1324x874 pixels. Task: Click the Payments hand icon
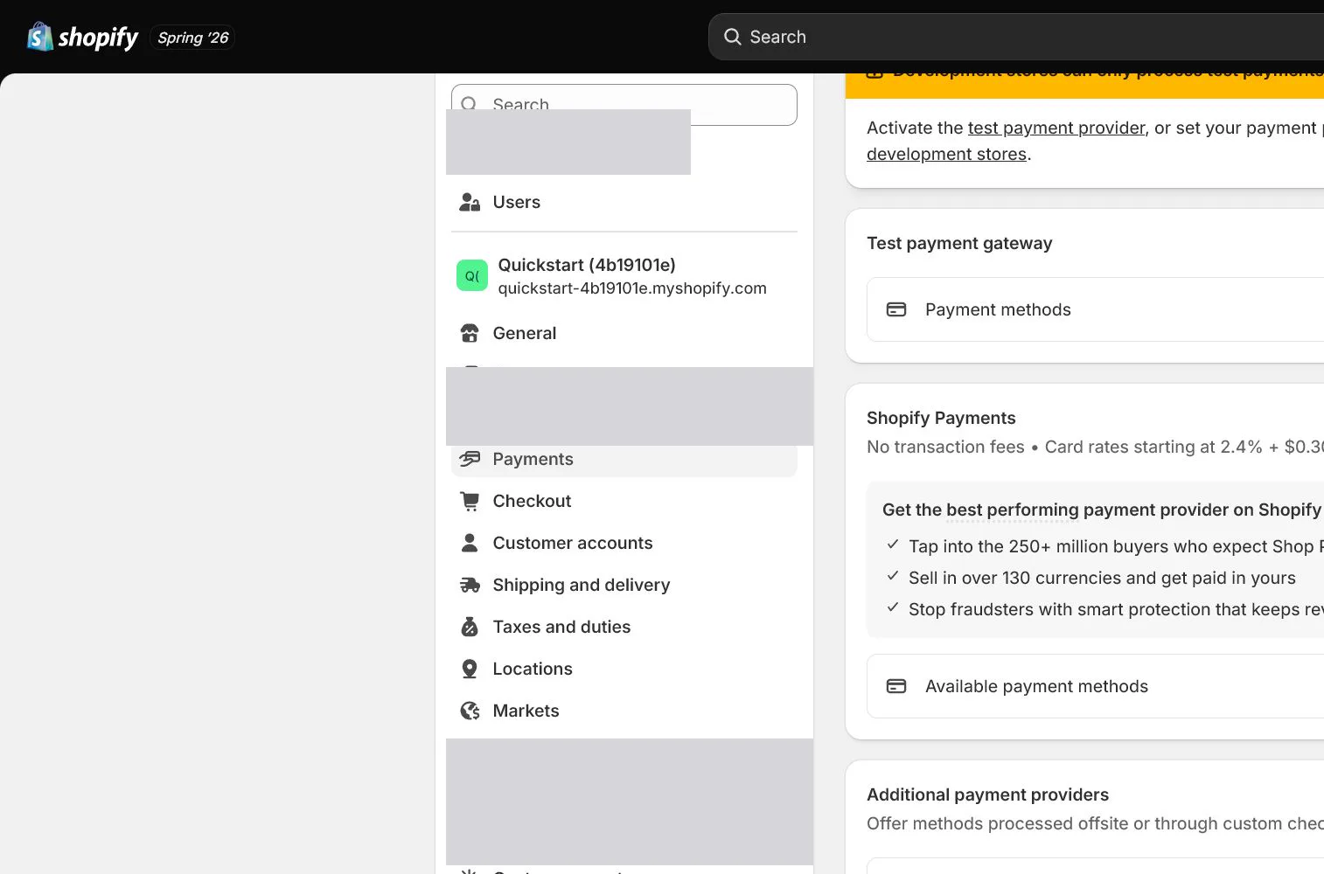click(470, 459)
